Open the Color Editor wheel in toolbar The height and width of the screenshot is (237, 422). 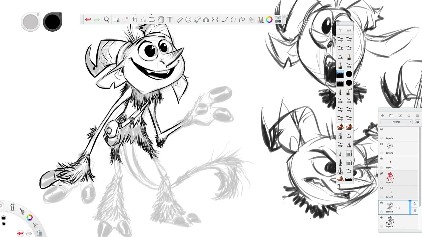click(x=269, y=20)
